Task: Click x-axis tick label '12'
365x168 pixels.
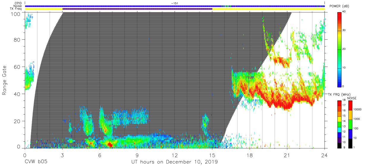Action: [x=174, y=155]
